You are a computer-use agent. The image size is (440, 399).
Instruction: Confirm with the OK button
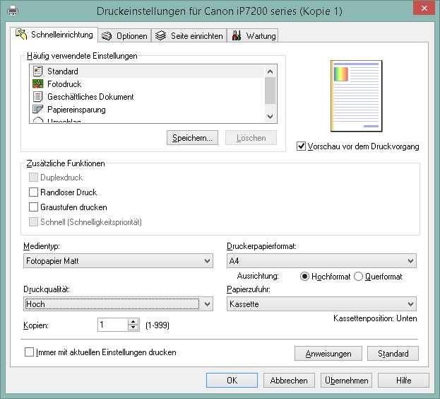(x=232, y=381)
